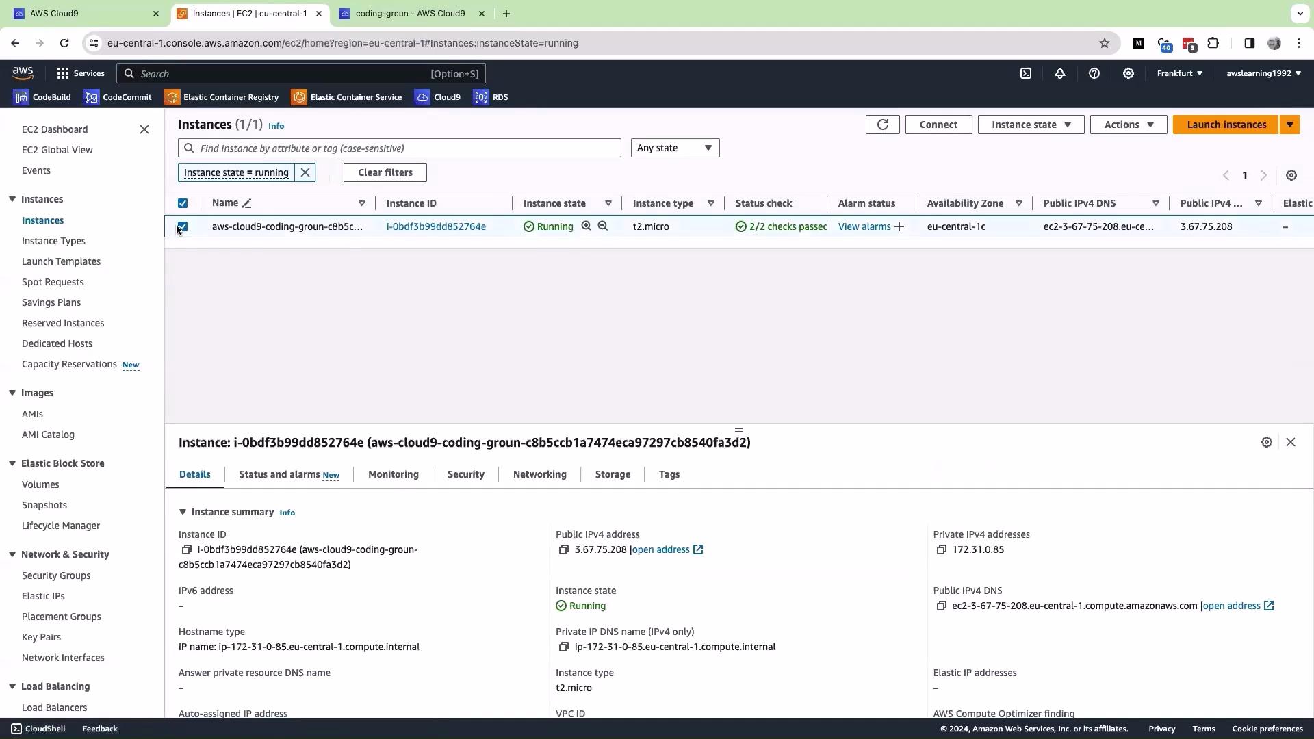The width and height of the screenshot is (1314, 739).
Task: Switch to the Monitoring tab
Action: tap(394, 474)
